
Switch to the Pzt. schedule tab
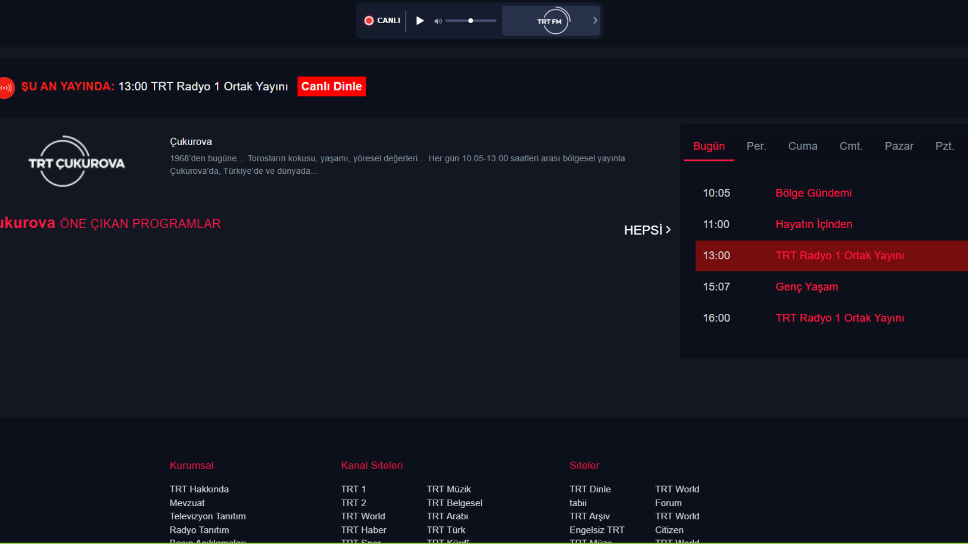coord(945,146)
